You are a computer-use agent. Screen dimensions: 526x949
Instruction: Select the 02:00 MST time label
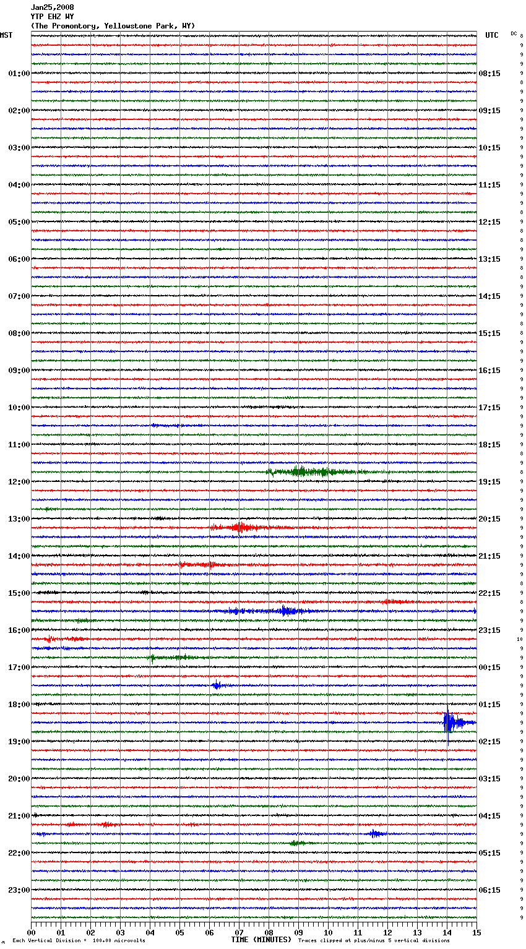19,111
